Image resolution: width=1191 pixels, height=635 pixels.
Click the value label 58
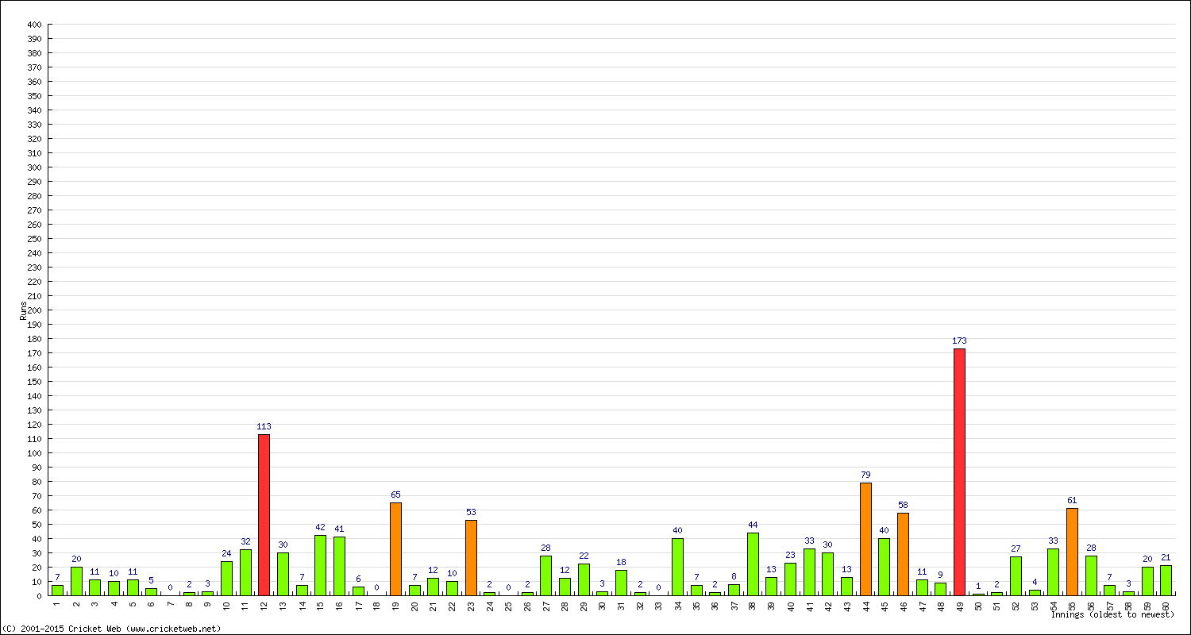903,505
